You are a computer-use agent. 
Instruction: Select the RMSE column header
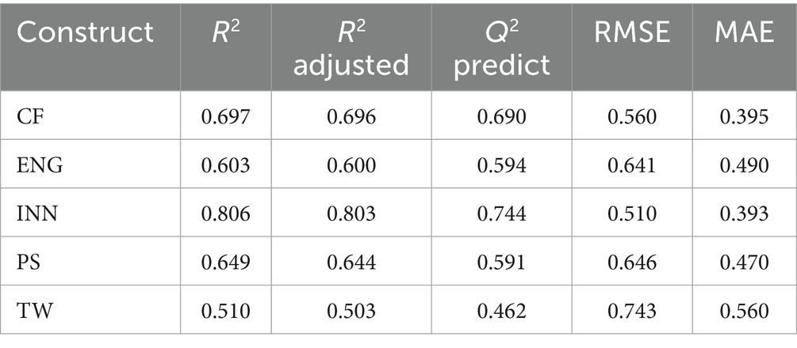[632, 32]
